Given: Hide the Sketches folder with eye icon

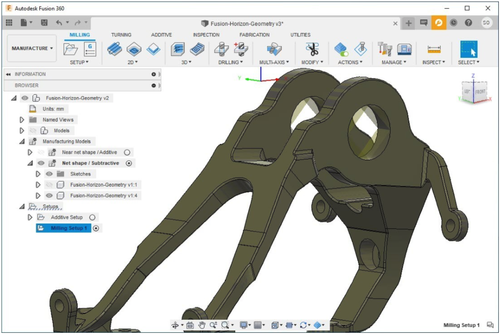Looking at the screenshot, I should click(x=49, y=174).
